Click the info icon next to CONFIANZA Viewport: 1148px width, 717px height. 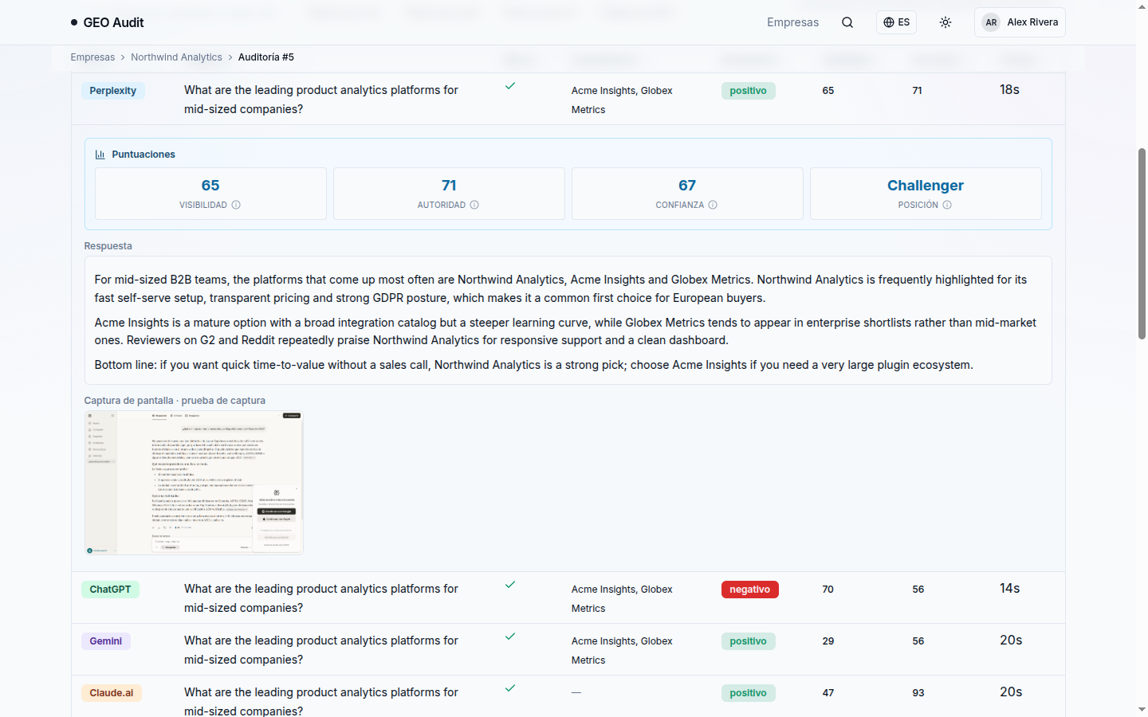click(713, 205)
